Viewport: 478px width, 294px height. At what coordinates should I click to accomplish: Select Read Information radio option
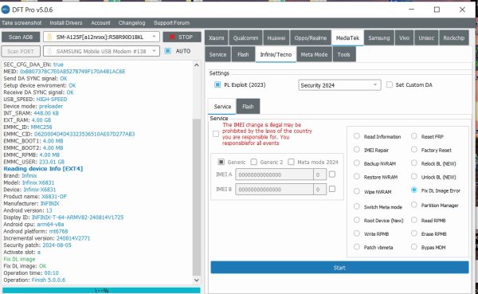pos(356,136)
